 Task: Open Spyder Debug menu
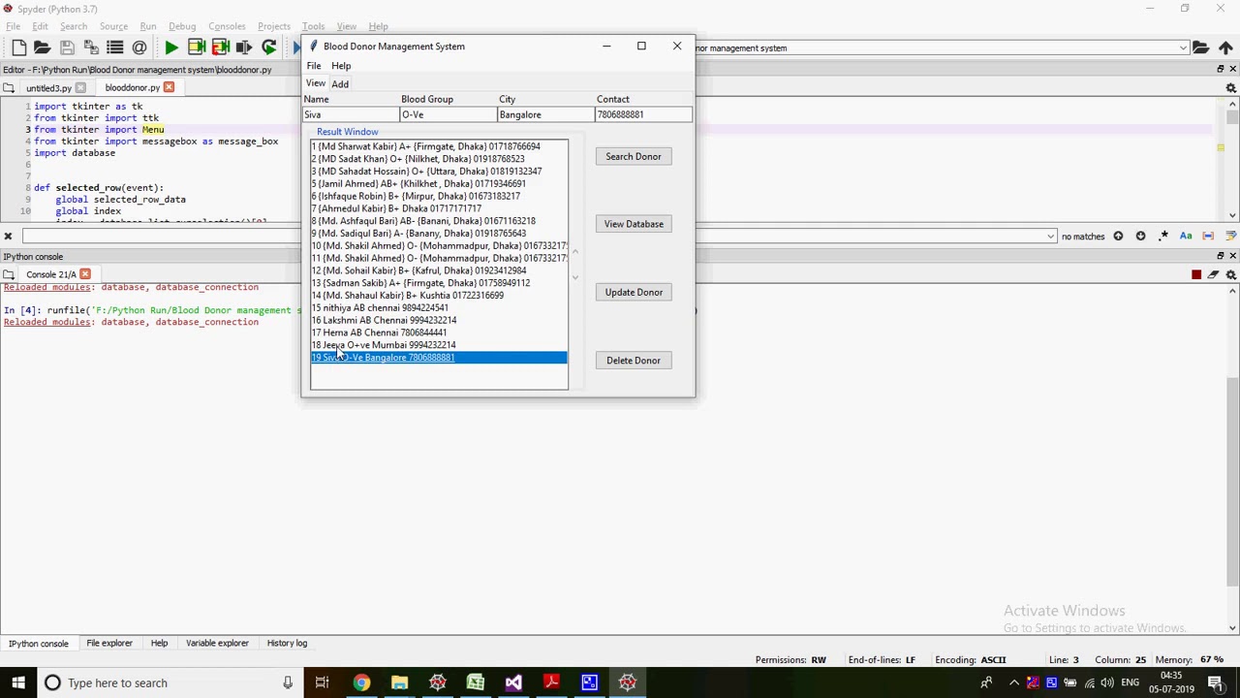(x=182, y=26)
